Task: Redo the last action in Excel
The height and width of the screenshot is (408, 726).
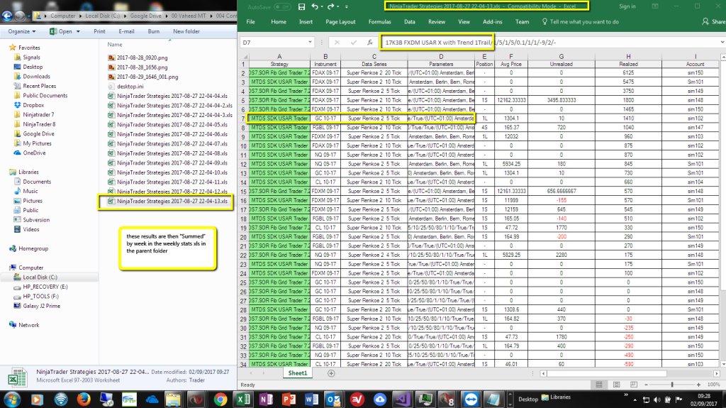Action: [330, 6]
